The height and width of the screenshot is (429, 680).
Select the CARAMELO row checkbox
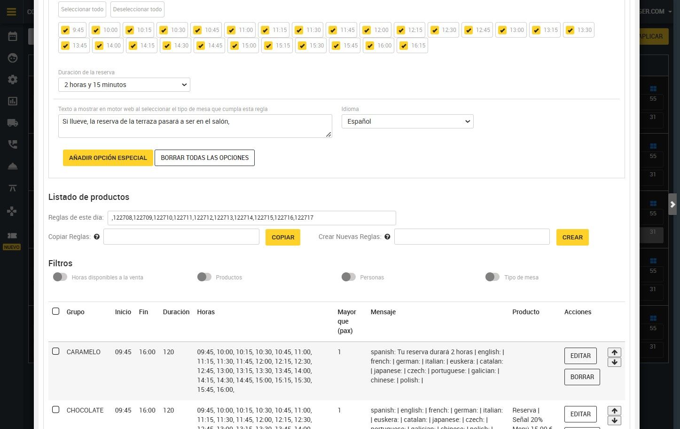coord(56,351)
